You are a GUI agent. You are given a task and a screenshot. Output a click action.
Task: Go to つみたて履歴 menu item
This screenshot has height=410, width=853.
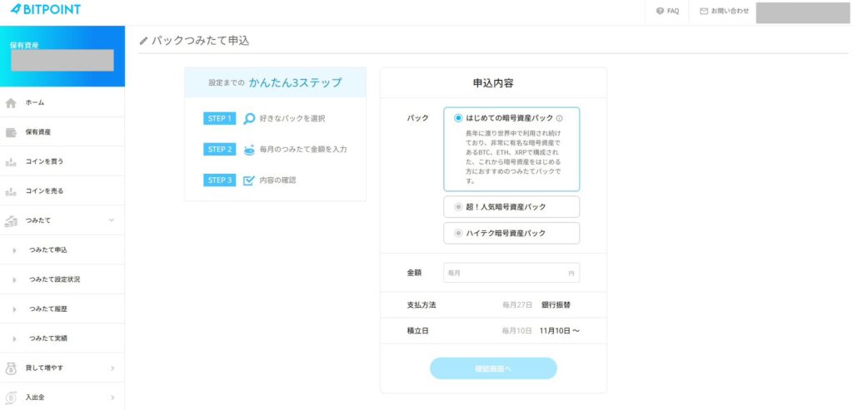[48, 309]
